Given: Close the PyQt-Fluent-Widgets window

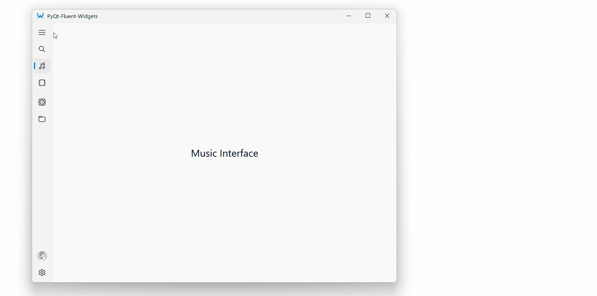Looking at the screenshot, I should (387, 16).
